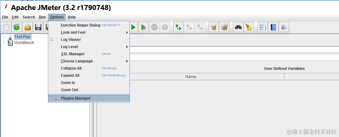This screenshot has width=339, height=137.
Task: Expand the Look and Feel submenu
Action: pyautogui.click(x=89, y=32)
